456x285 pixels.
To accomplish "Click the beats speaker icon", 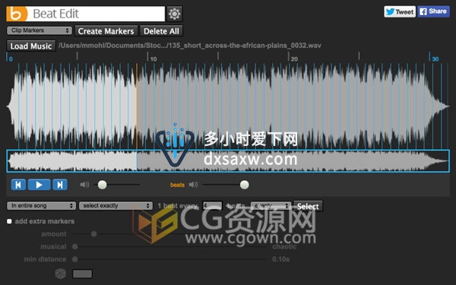I will coord(193,185).
